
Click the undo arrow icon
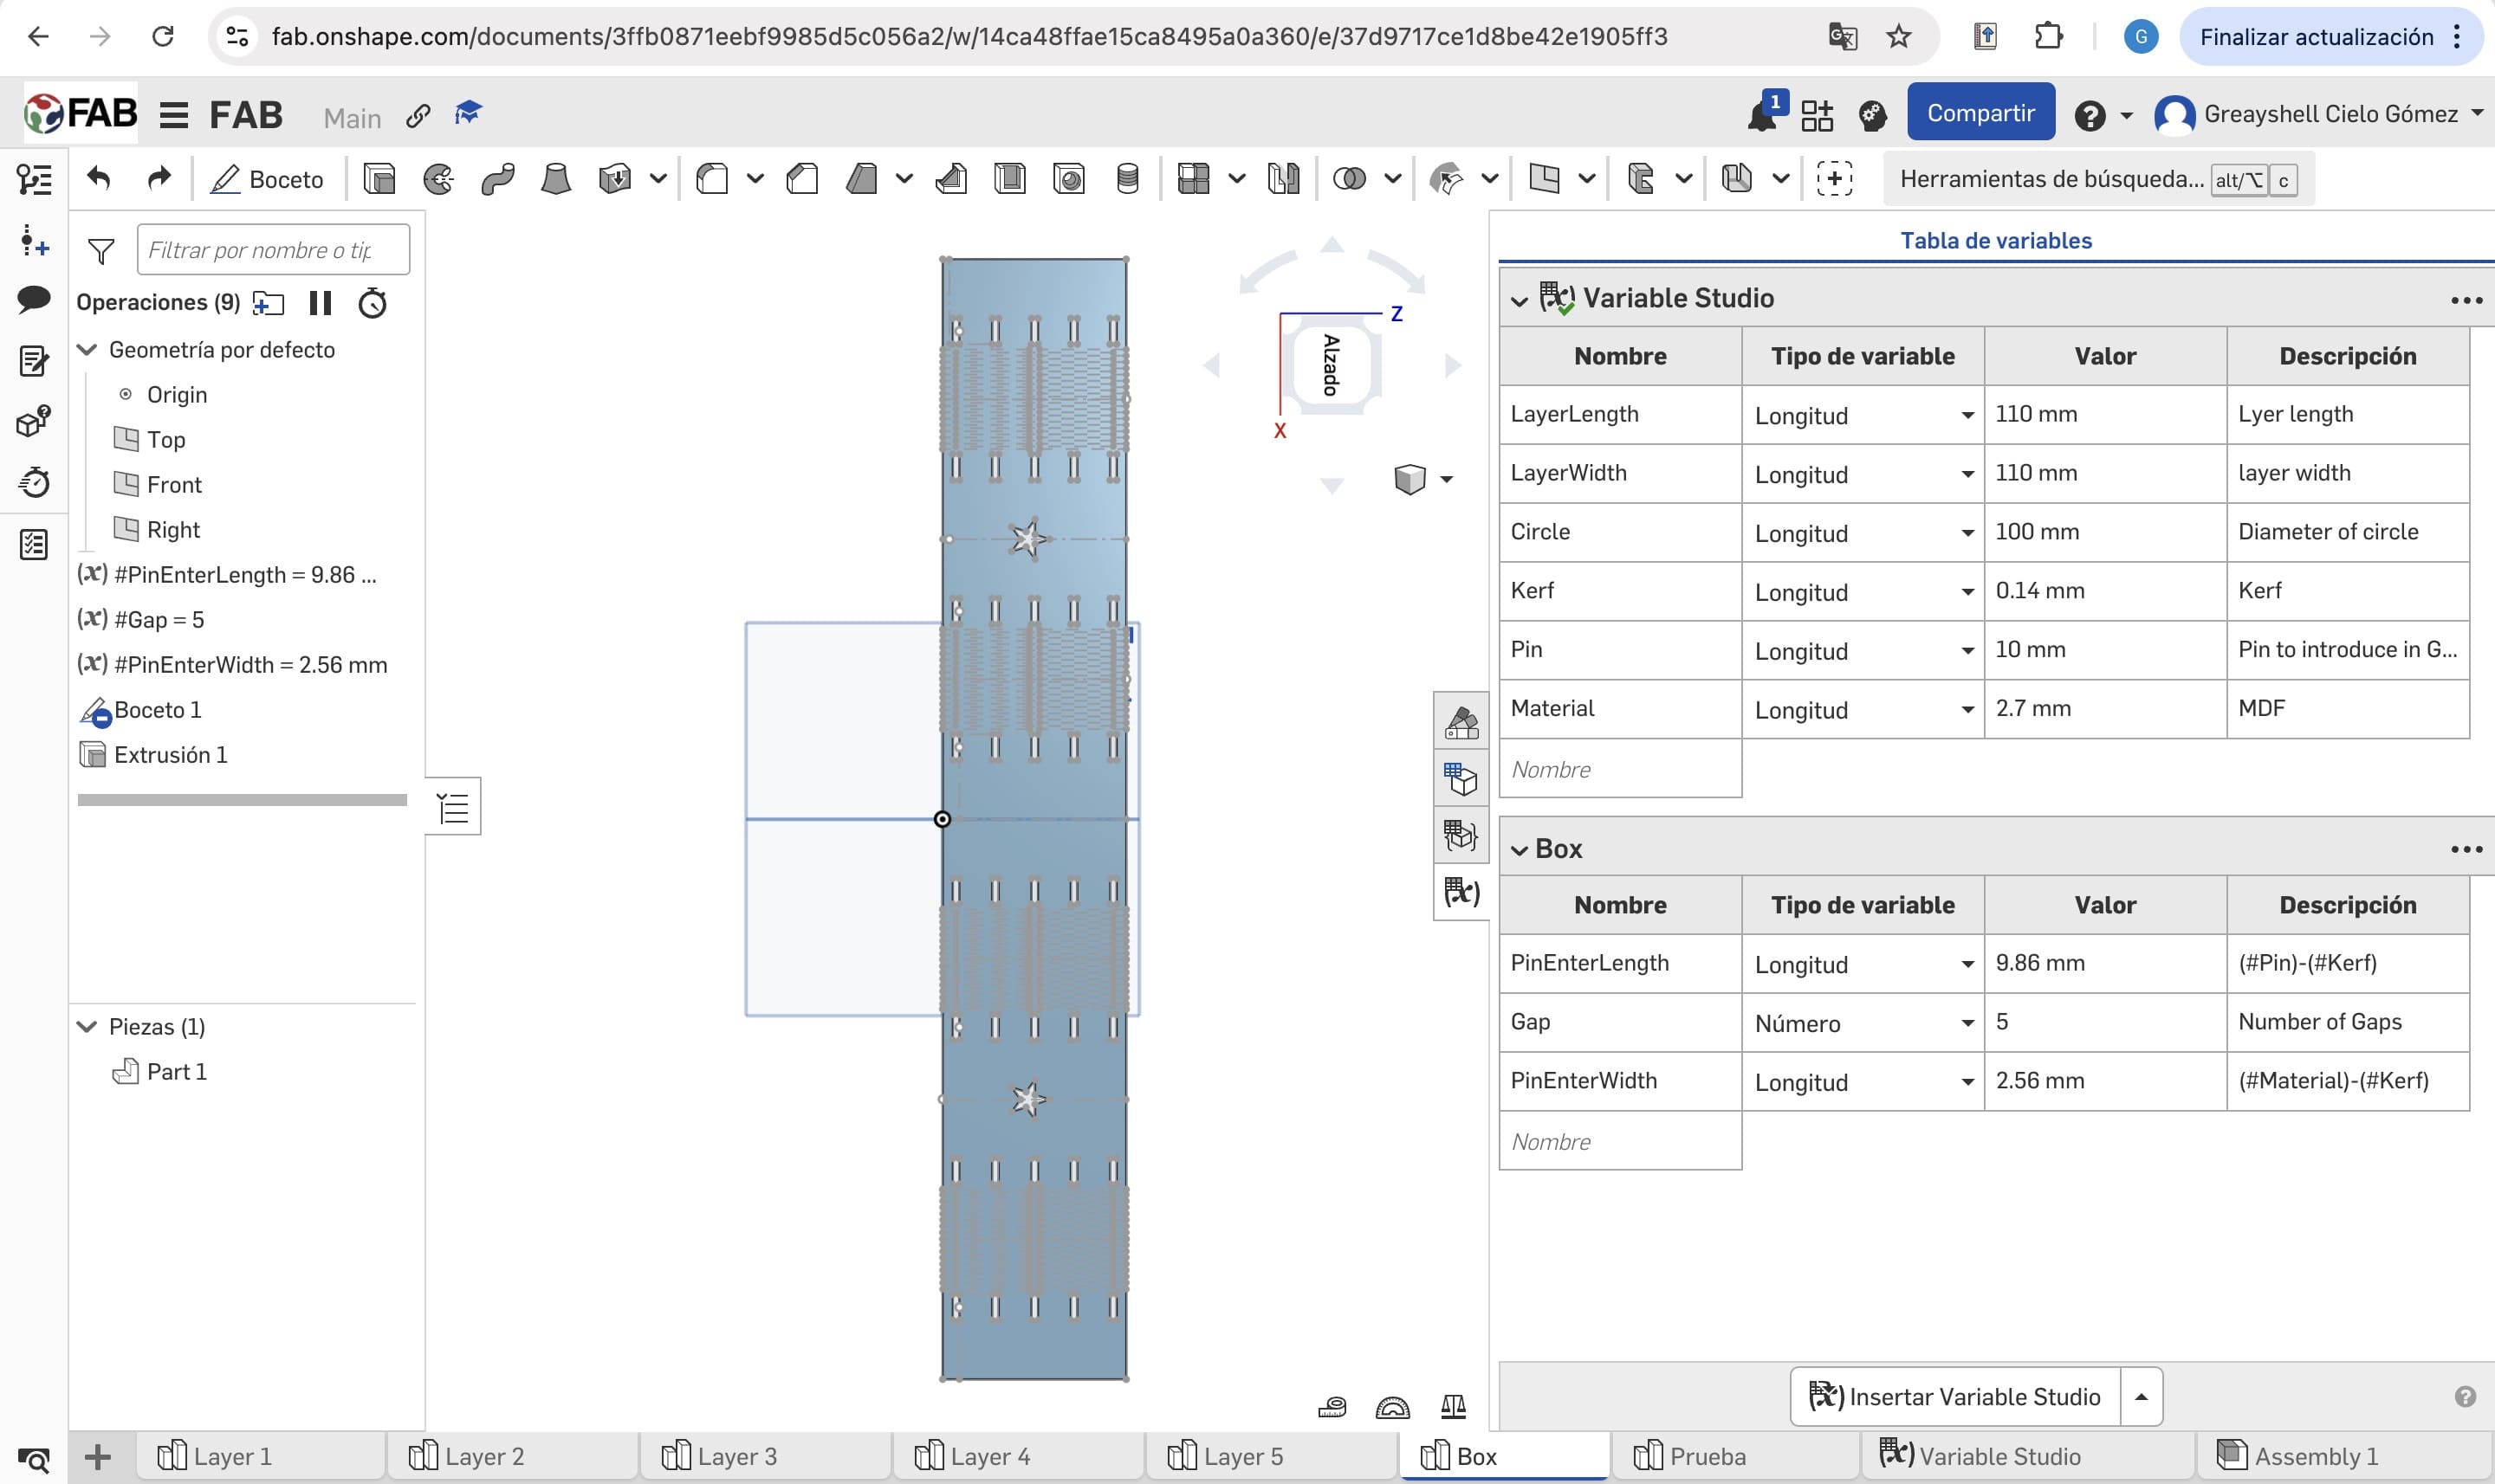[99, 179]
